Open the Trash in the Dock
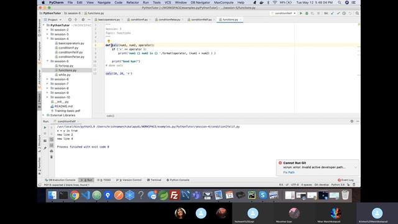 [x=345, y=195]
